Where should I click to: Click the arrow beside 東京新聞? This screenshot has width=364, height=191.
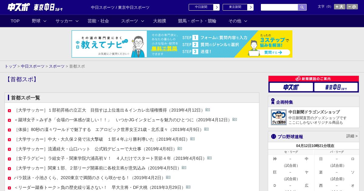251,7
